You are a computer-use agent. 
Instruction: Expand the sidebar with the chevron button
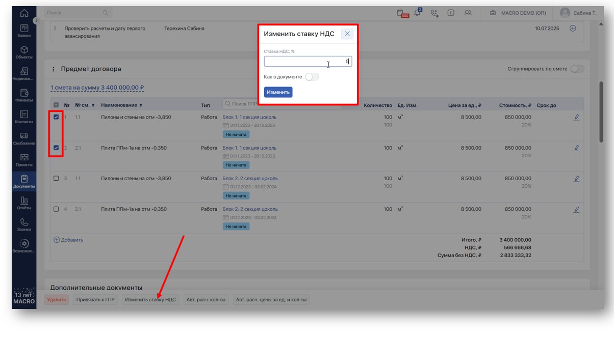(x=36, y=21)
